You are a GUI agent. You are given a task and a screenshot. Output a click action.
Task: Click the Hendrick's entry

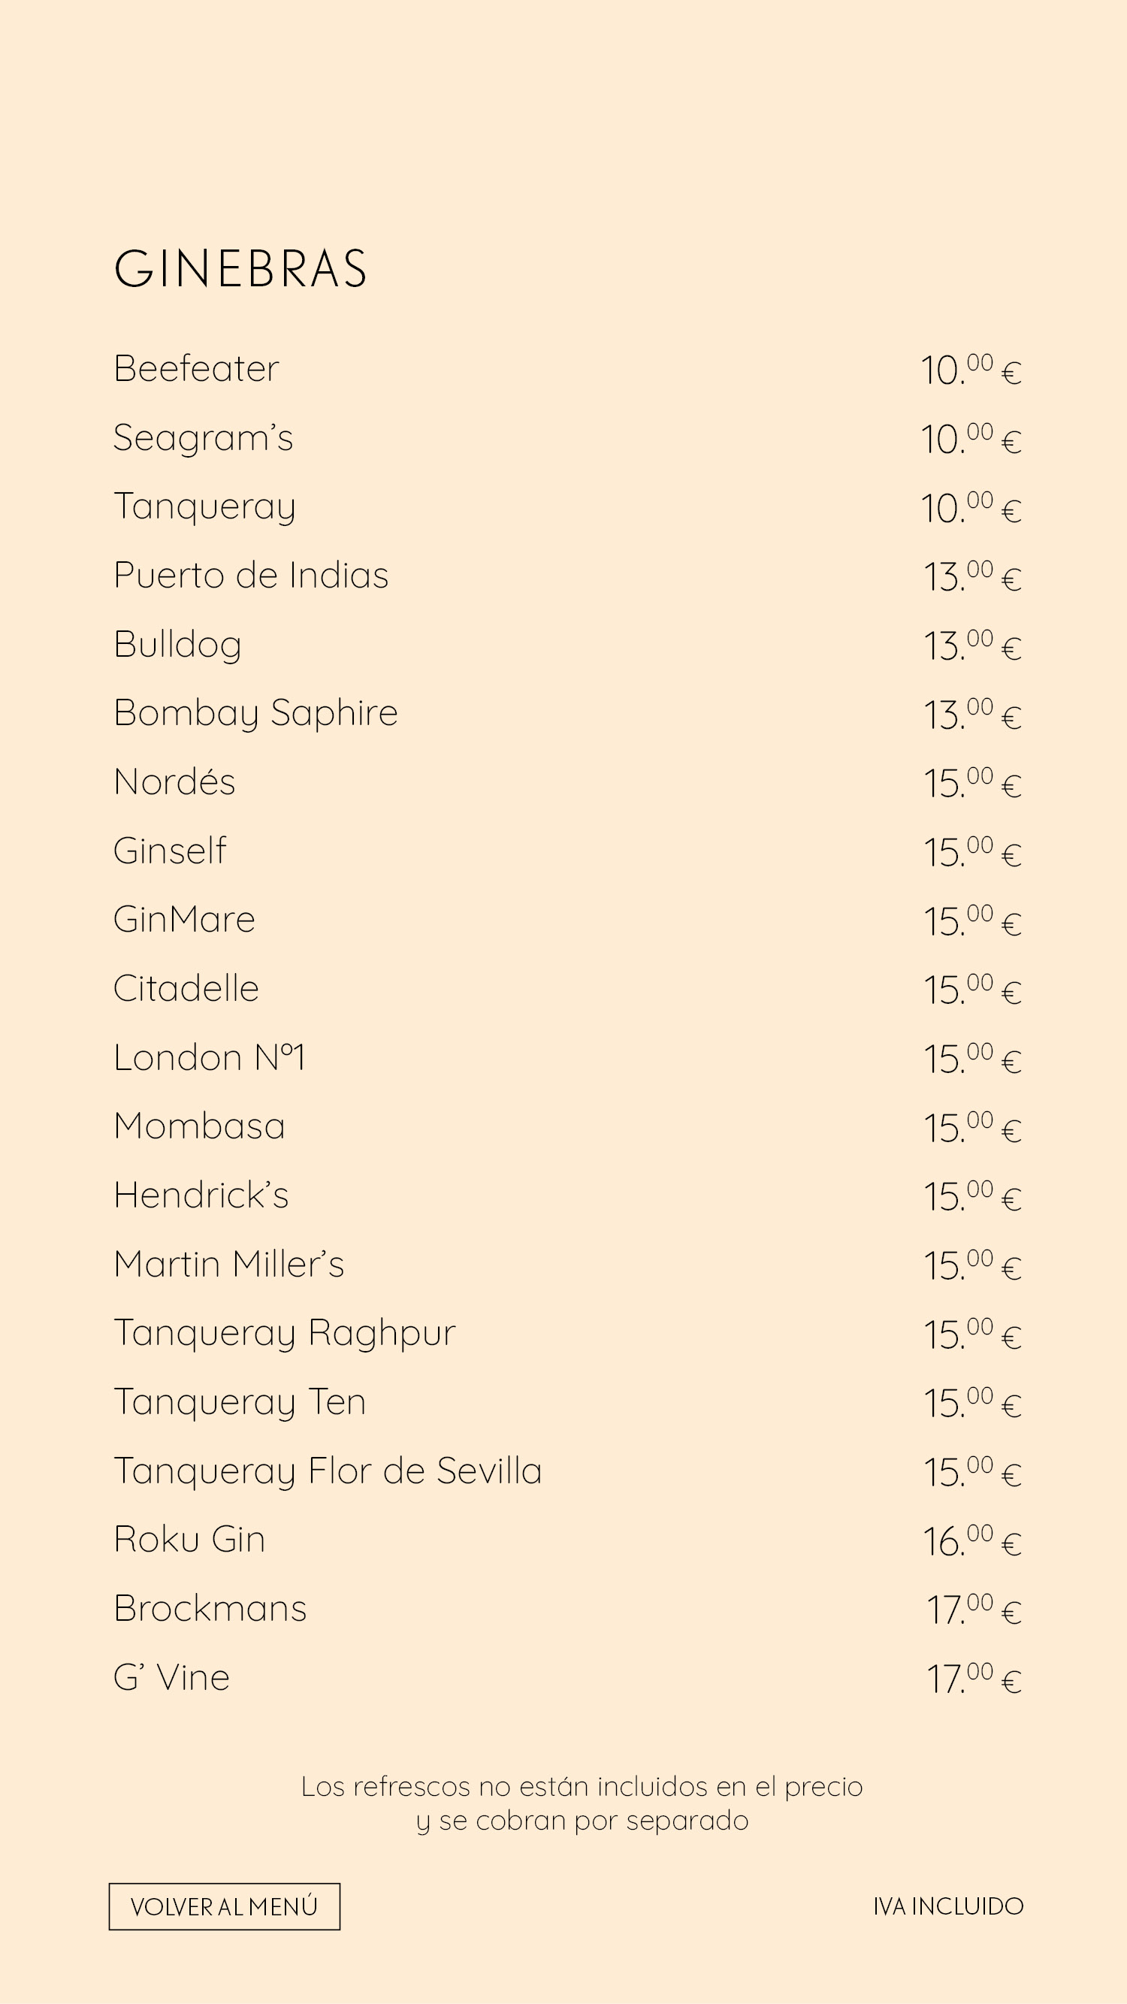(x=201, y=1195)
